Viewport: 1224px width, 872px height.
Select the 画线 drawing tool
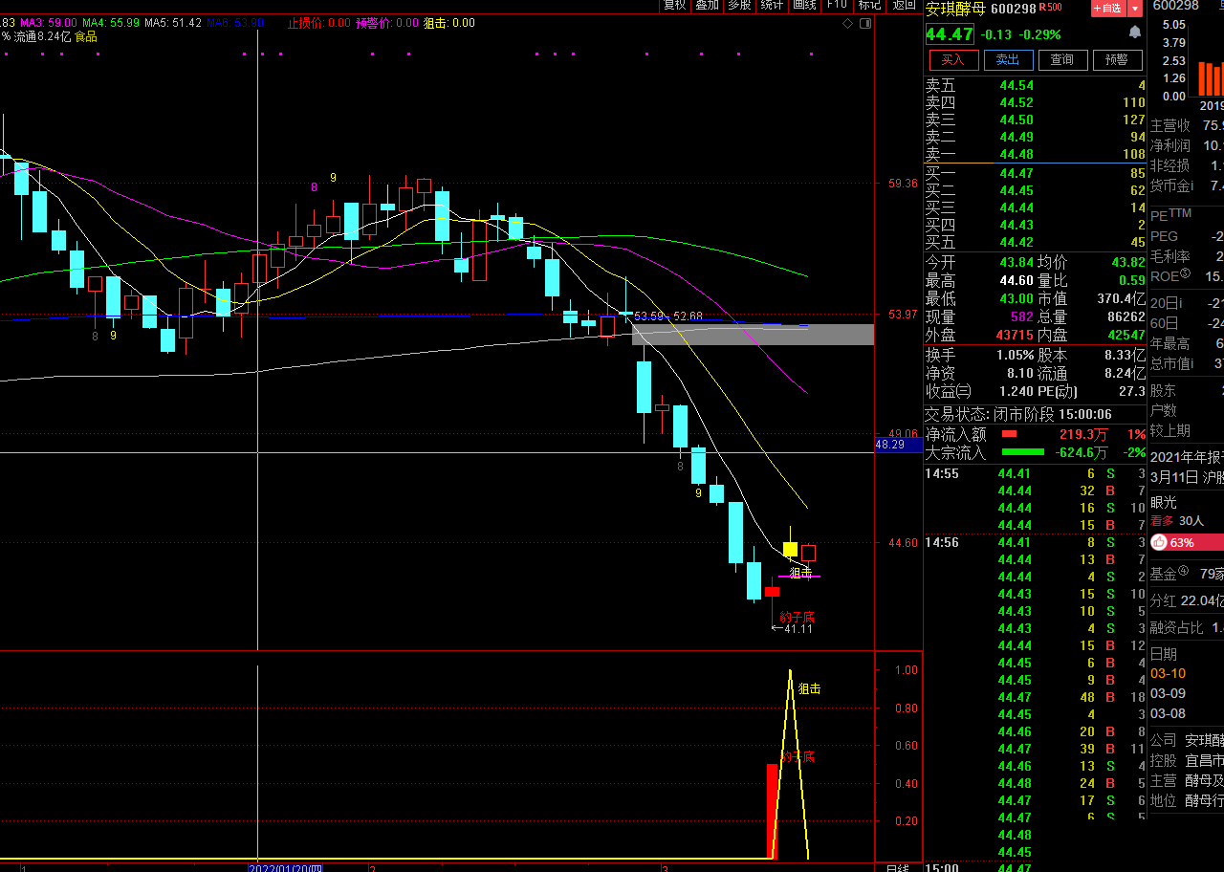pyautogui.click(x=804, y=6)
